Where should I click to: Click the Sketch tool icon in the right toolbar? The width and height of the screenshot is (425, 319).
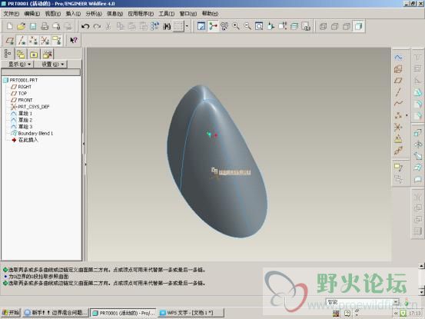(398, 58)
